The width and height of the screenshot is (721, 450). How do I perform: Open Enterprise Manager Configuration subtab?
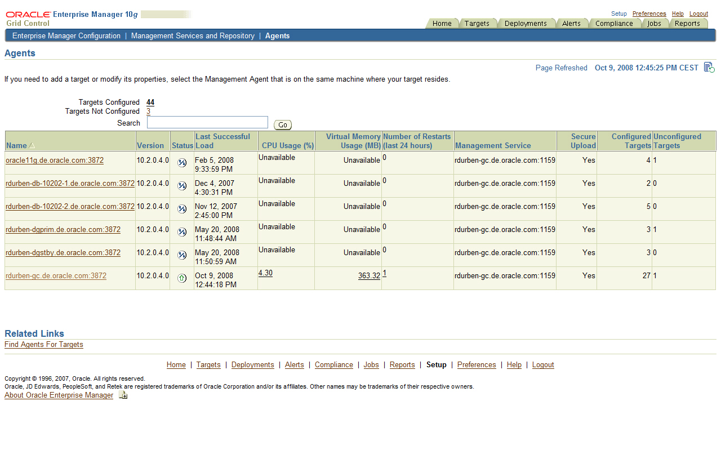pyautogui.click(x=66, y=36)
